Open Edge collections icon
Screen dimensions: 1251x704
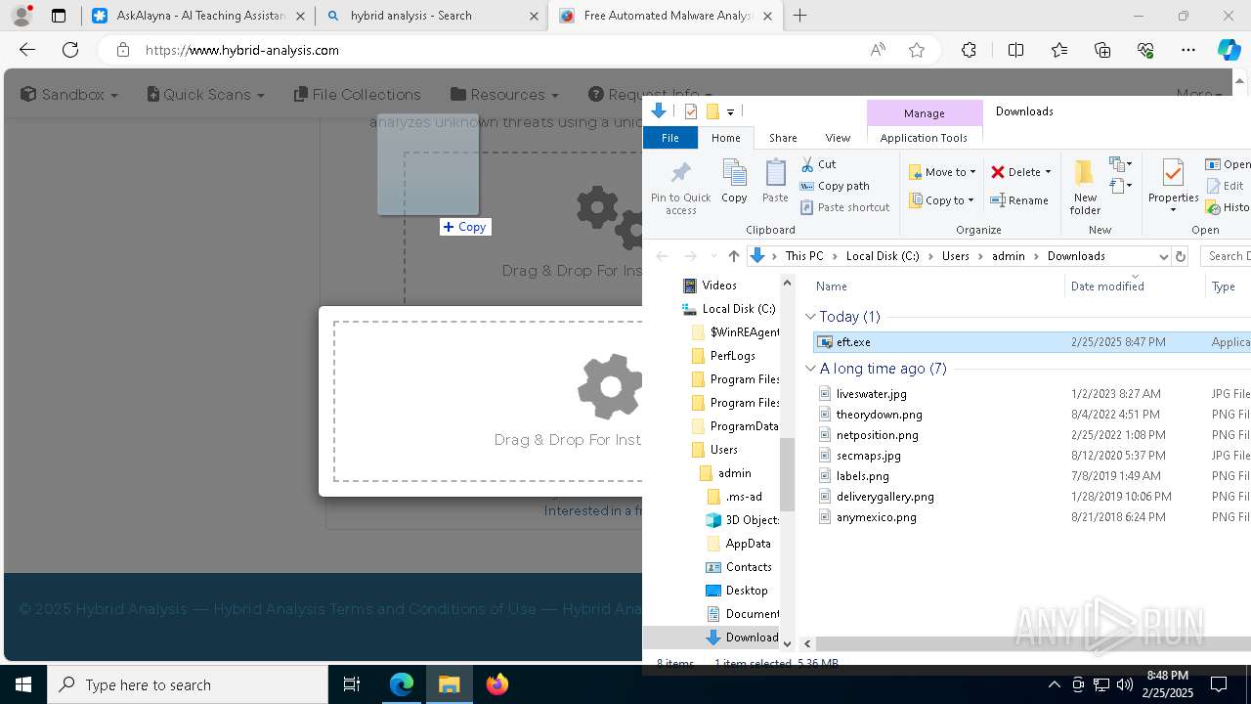1102,50
